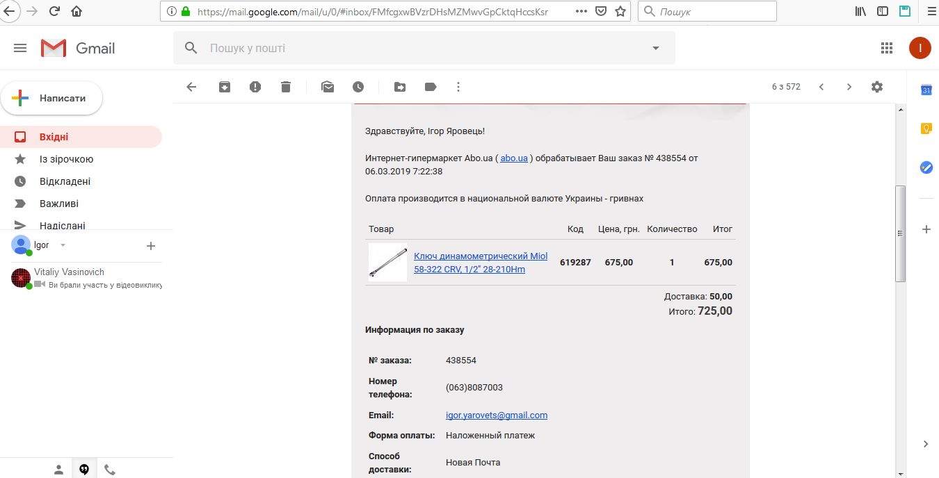Viewport: 939px width, 478px height.
Task: Snooze this email with the clock icon
Action: (358, 87)
